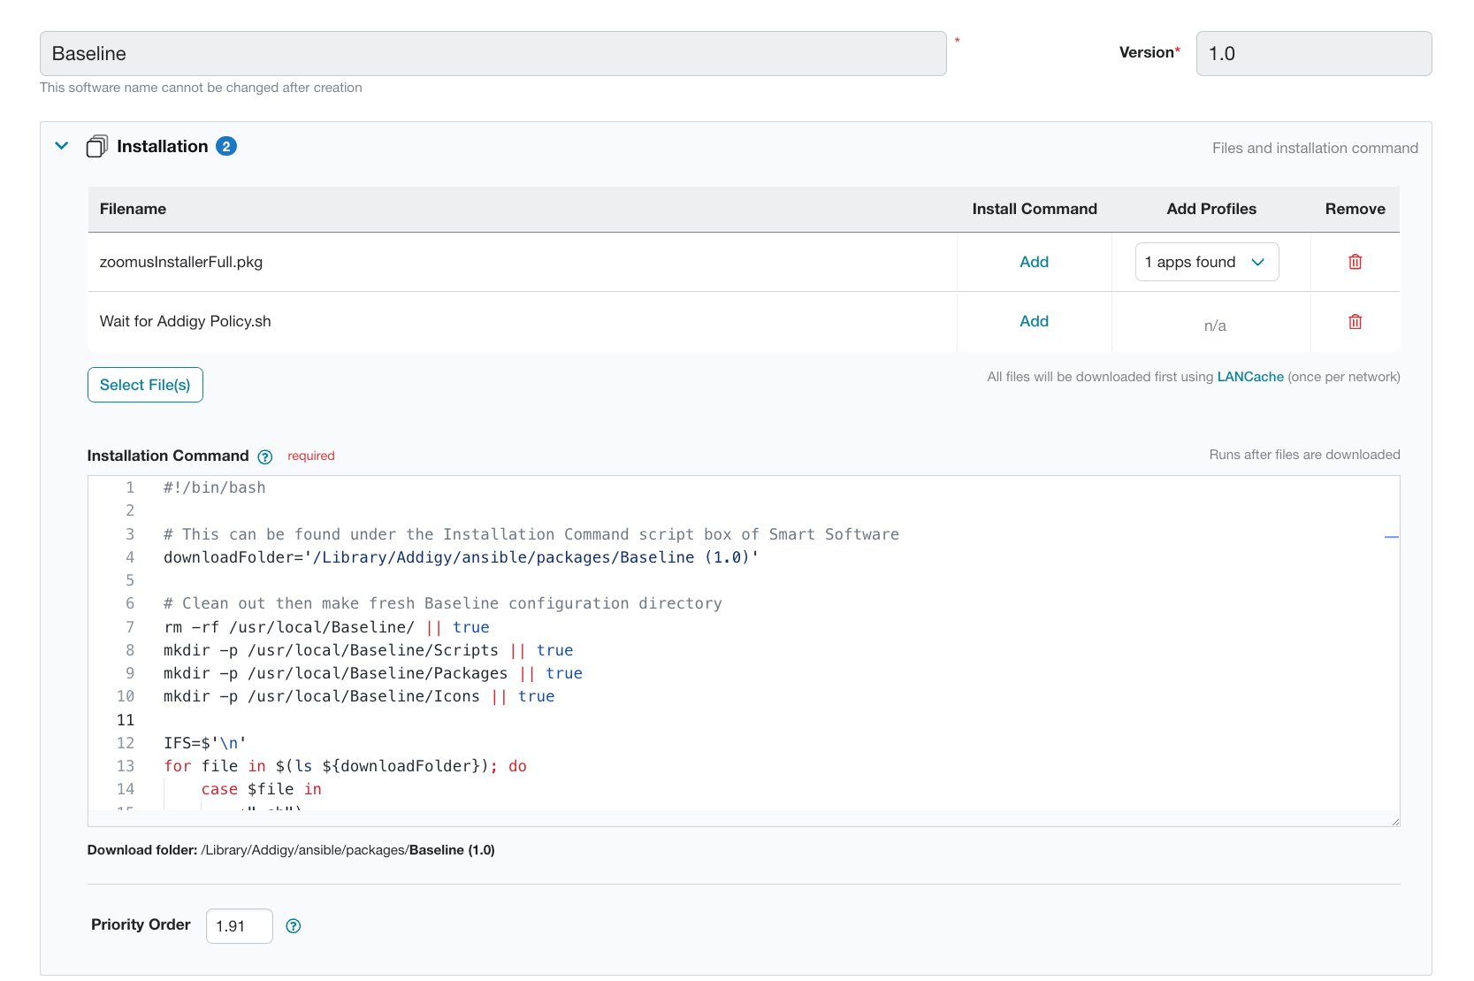Click the Add Profiles column header
This screenshot has height=981, width=1474.
pos(1211,209)
